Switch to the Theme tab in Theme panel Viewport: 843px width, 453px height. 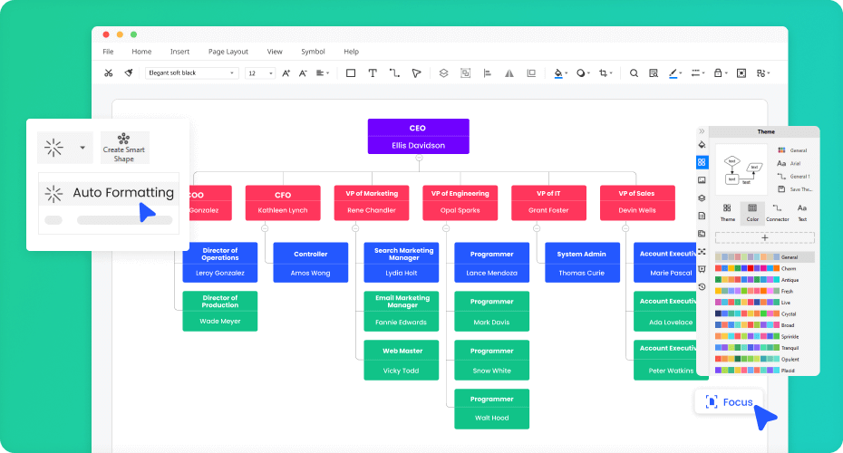pyautogui.click(x=727, y=213)
